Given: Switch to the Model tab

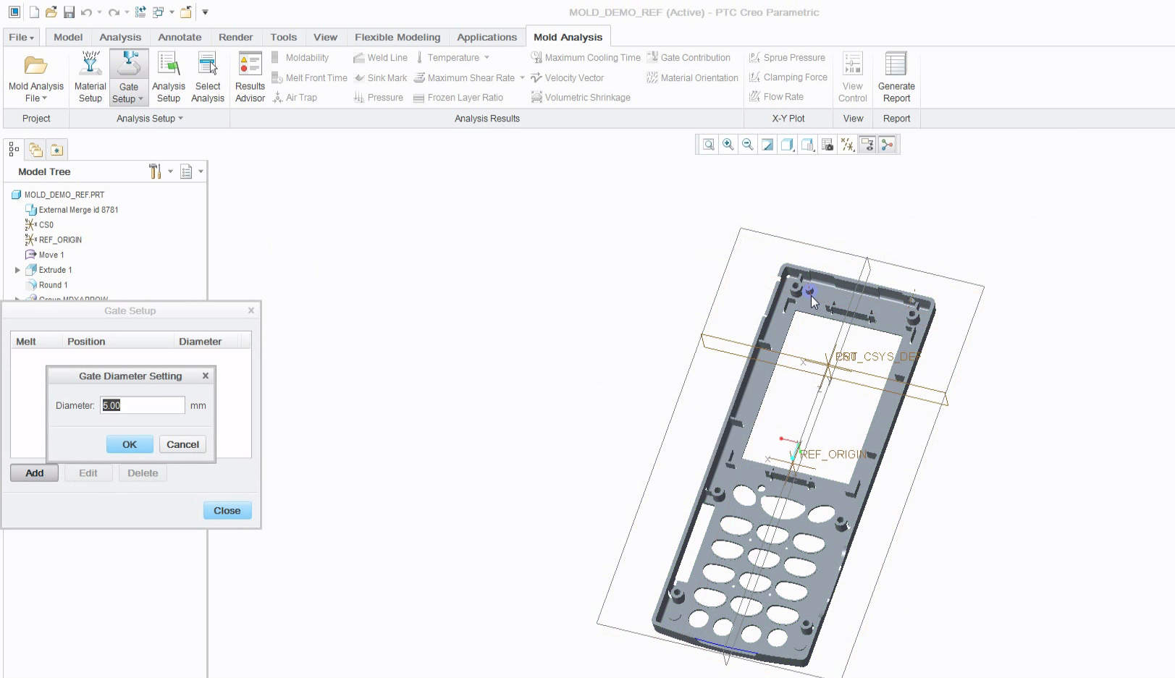Looking at the screenshot, I should coord(68,37).
